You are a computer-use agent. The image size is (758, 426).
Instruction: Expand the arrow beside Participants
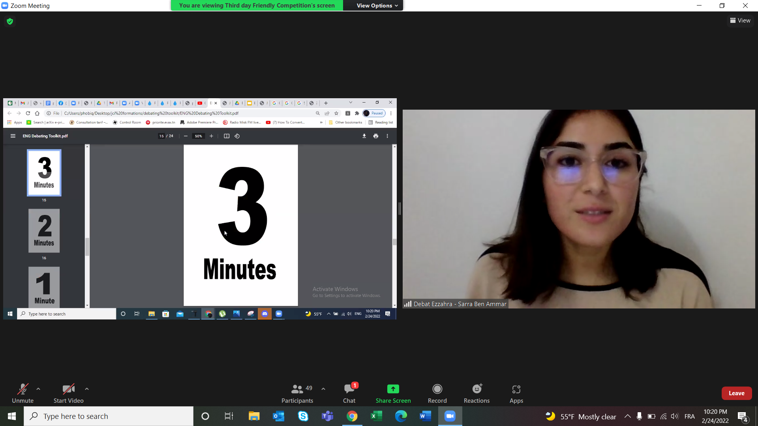coord(323,389)
